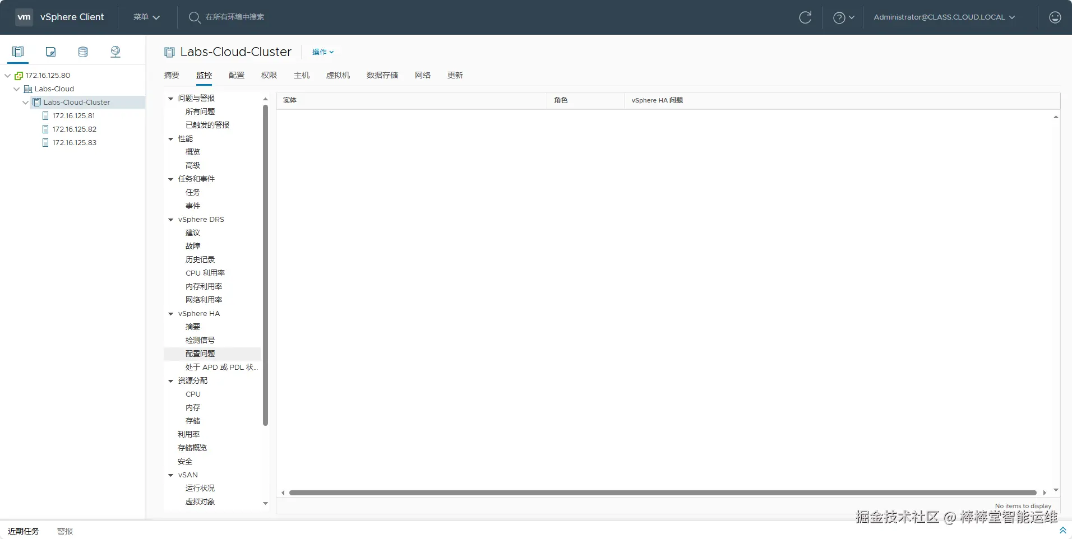Open the 警报 bottom tab
The image size is (1072, 539).
pos(65,531)
